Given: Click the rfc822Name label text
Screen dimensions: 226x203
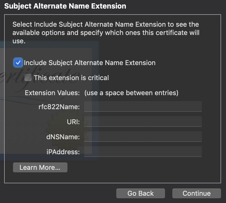Looking at the screenshot, I should pos(59,107).
